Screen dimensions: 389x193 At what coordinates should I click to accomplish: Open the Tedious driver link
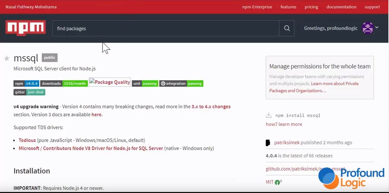(27, 140)
